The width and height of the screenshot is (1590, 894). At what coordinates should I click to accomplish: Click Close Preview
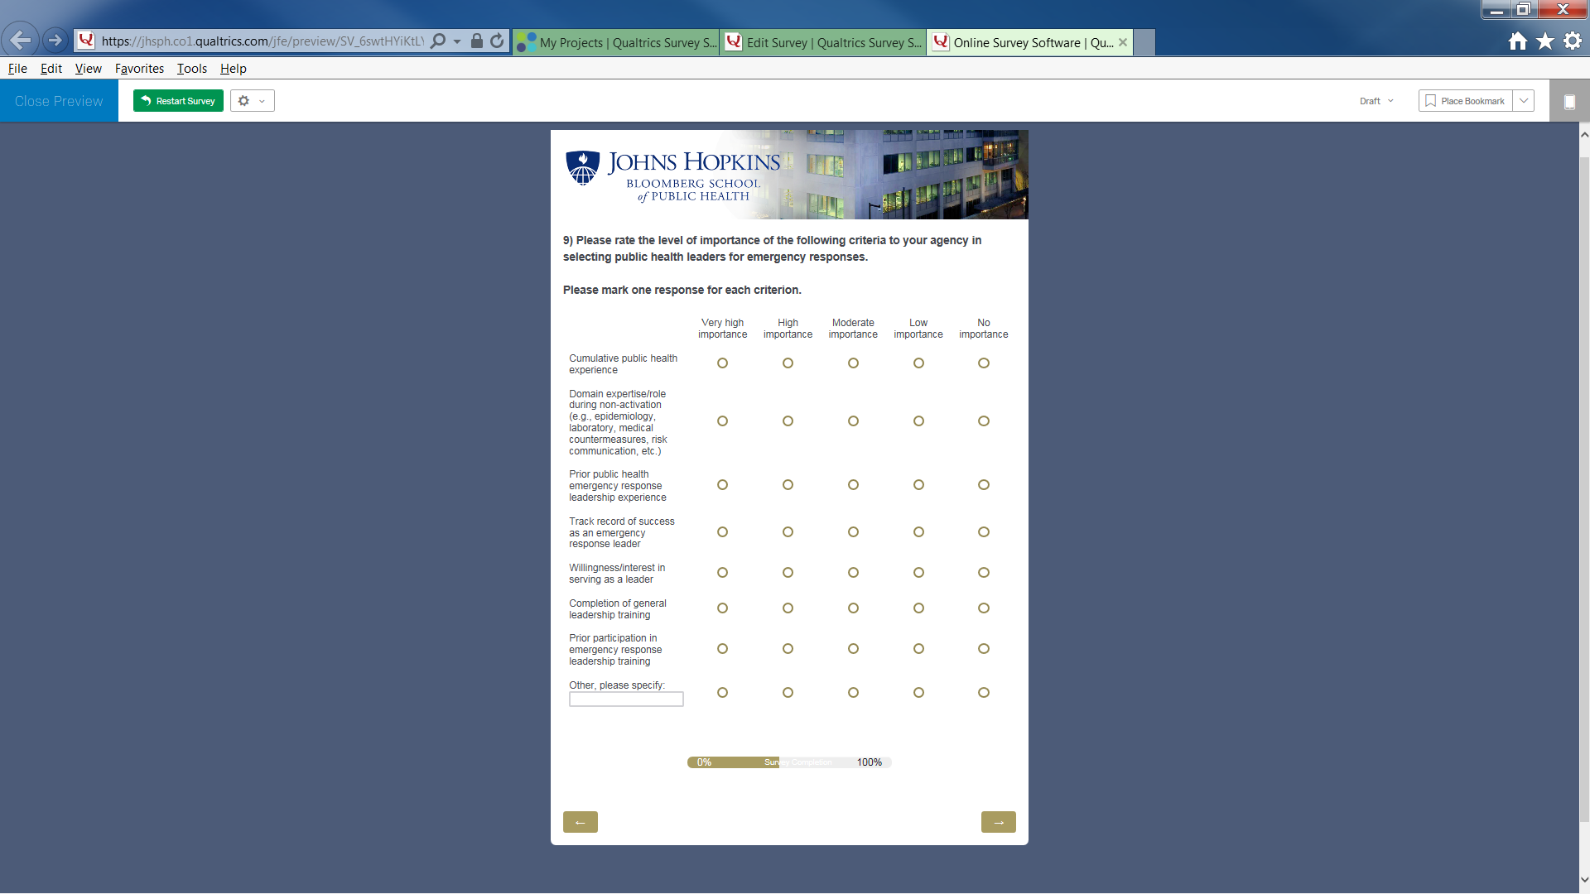tap(59, 101)
